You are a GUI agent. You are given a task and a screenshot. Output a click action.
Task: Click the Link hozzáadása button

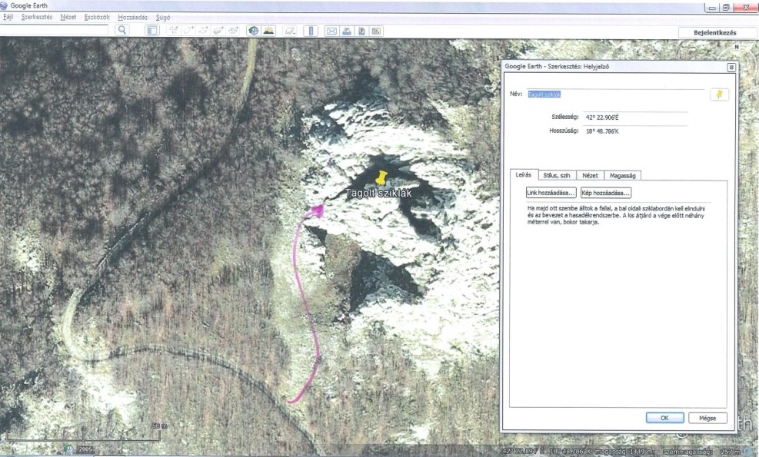click(551, 193)
